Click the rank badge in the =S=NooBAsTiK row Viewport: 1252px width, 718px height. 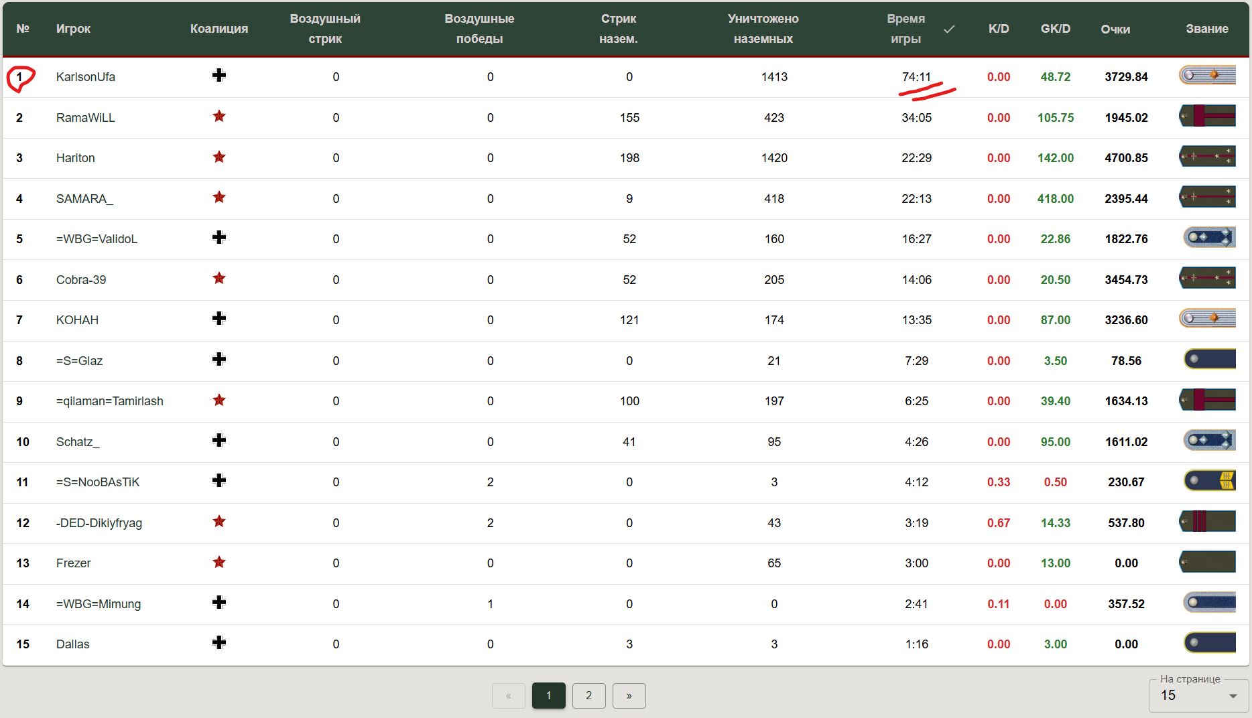tap(1209, 480)
